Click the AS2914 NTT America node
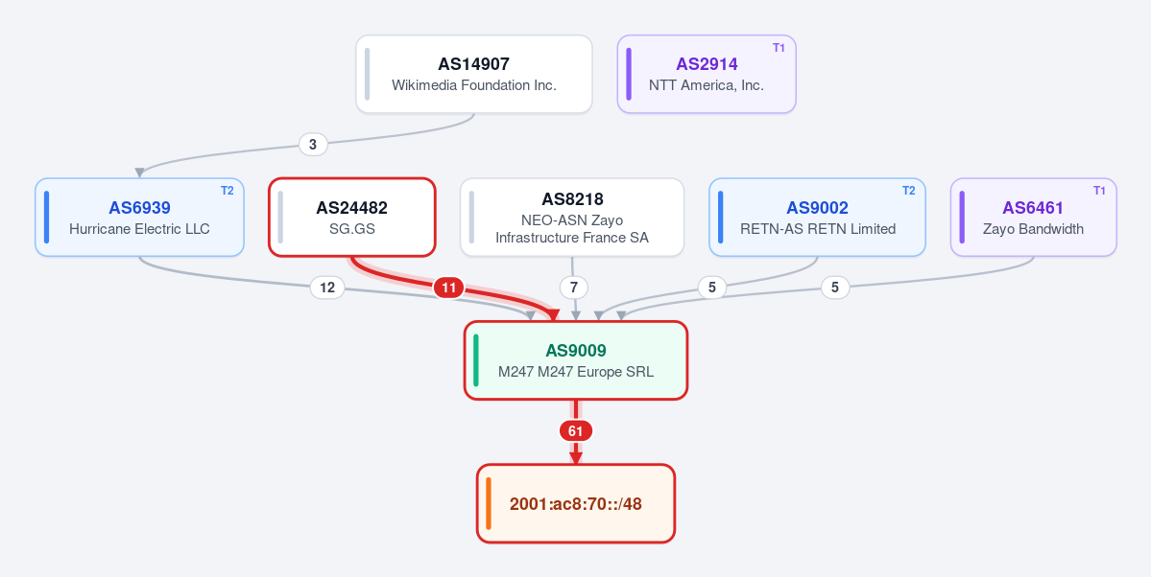 tap(707, 74)
